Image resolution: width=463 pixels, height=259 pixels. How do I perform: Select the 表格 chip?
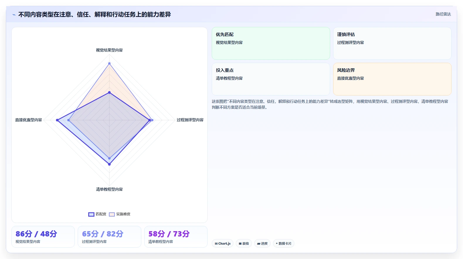tap(244, 243)
